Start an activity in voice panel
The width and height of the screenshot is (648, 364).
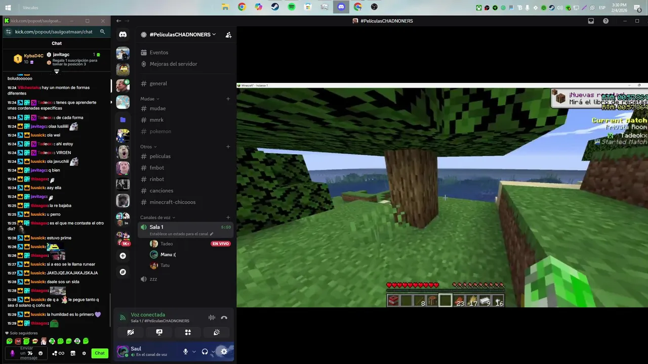tap(188, 332)
